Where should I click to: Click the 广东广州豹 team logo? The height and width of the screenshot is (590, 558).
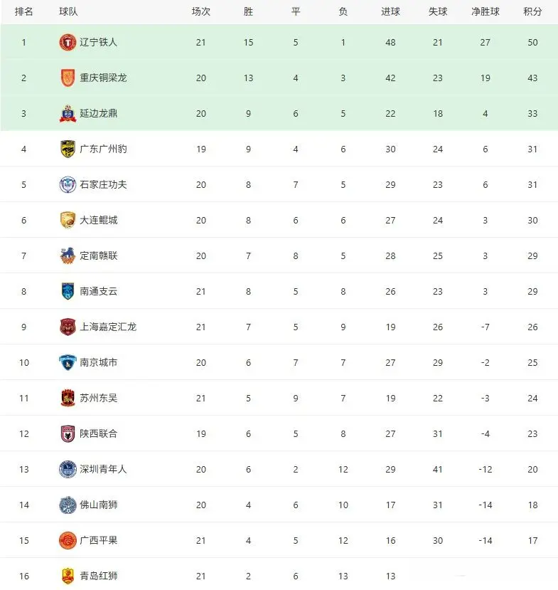(x=68, y=149)
